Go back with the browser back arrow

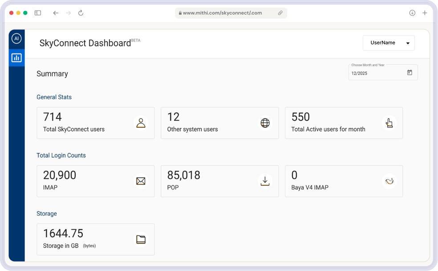[56, 13]
